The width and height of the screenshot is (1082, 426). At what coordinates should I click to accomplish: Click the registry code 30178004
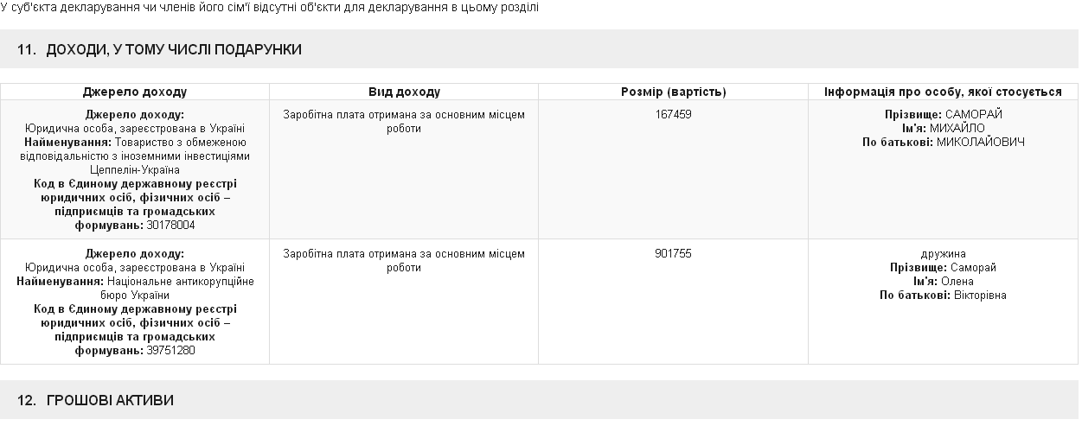tap(170, 225)
